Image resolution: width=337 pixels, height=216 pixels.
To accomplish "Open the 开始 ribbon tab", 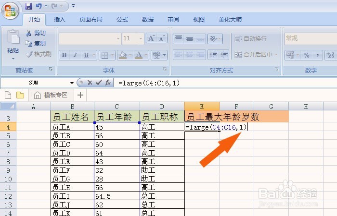I will click(34, 20).
